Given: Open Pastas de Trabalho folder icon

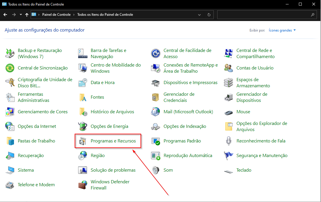Looking at the screenshot, I should (x=10, y=141).
